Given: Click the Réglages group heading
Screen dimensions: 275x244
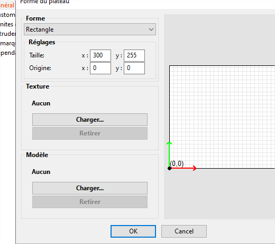Looking at the screenshot, I should (42, 42).
